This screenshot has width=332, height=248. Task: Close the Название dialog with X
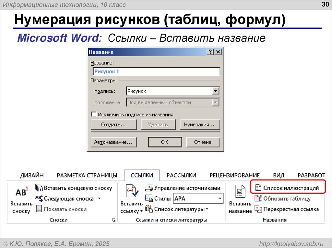[x=218, y=52]
